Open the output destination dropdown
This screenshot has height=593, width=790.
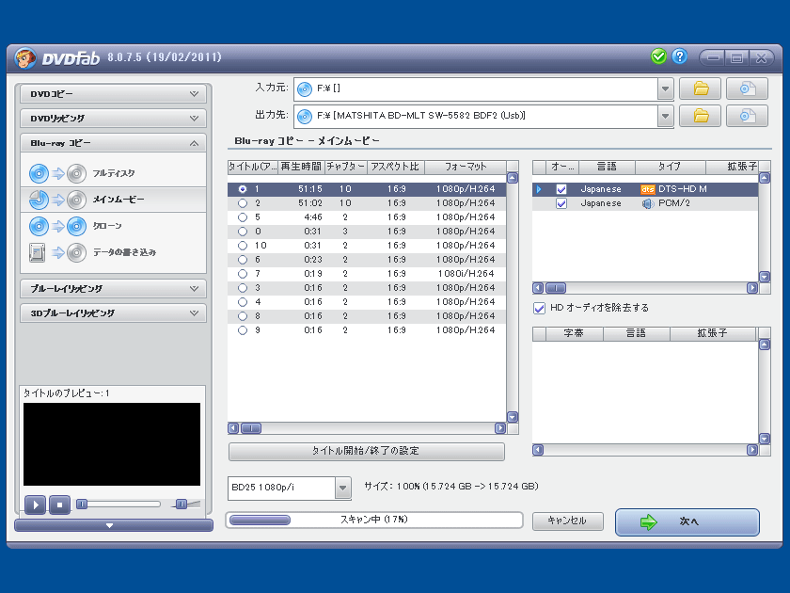coord(665,117)
